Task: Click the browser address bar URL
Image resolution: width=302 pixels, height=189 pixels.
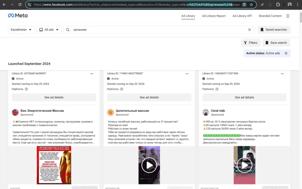Action: click(x=137, y=5)
